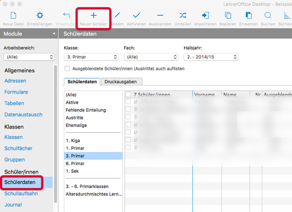Add a new student with Neuer Schüler

[x=94, y=16]
